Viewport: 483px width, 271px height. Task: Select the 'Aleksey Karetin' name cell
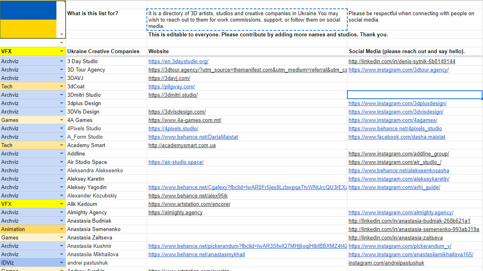[106, 179]
